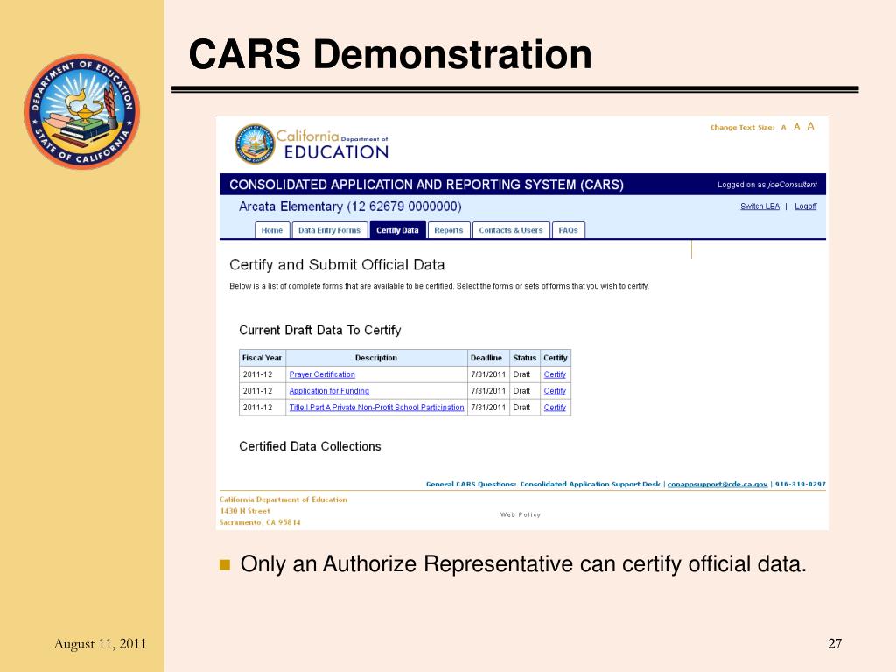This screenshot has height=672, width=896.
Task: Switch to the Certify Data tab
Action: 397,230
